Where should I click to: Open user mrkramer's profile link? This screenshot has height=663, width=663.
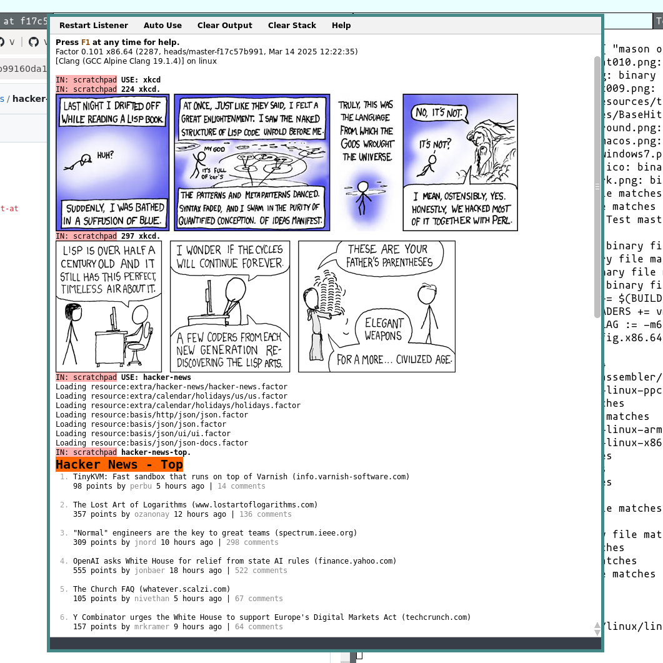(152, 627)
